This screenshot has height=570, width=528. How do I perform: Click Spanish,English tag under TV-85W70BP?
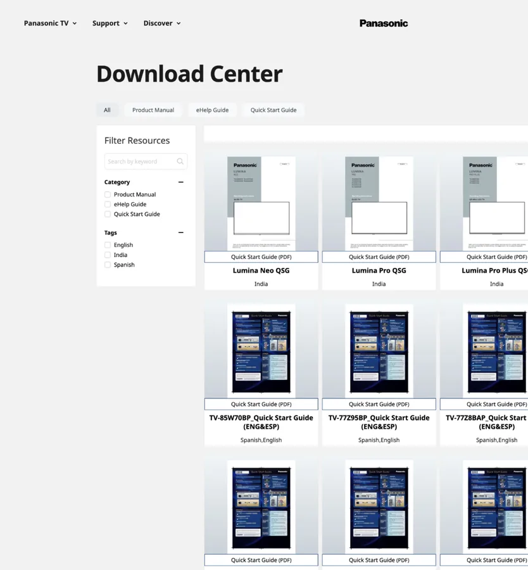(x=261, y=440)
